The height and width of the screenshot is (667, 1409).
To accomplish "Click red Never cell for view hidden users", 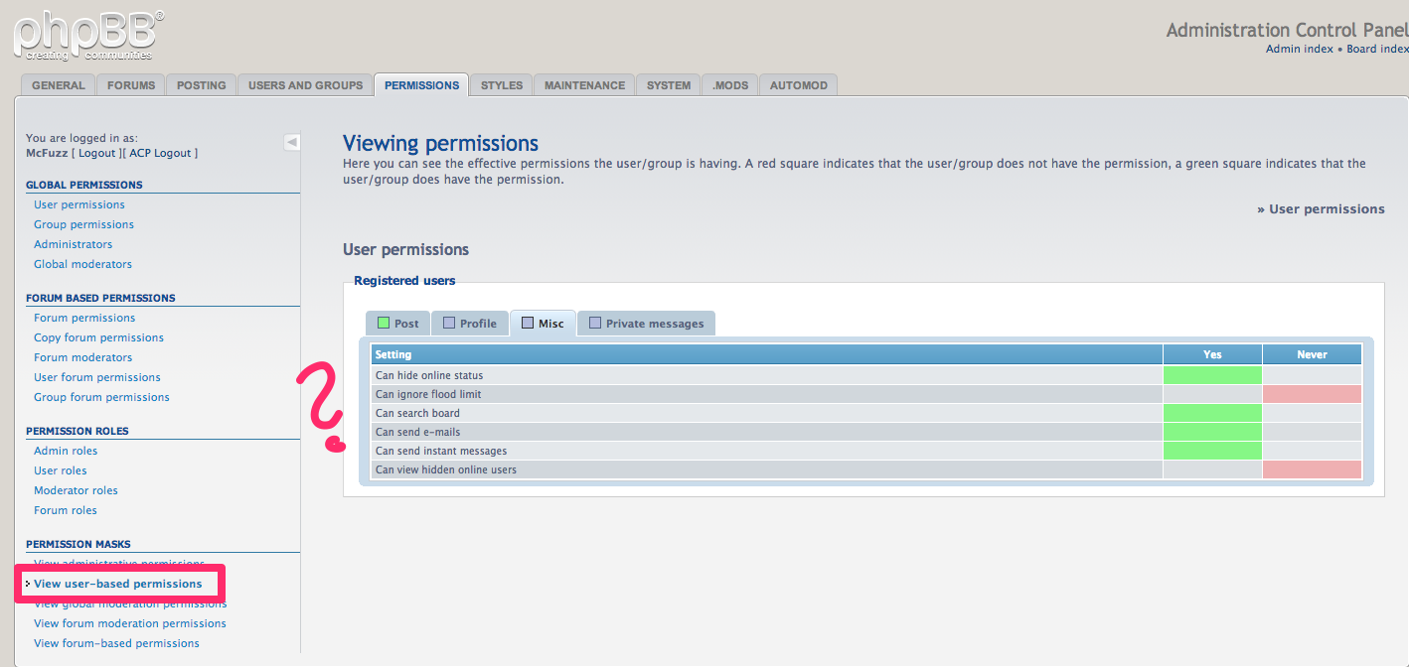I will pos(1312,469).
